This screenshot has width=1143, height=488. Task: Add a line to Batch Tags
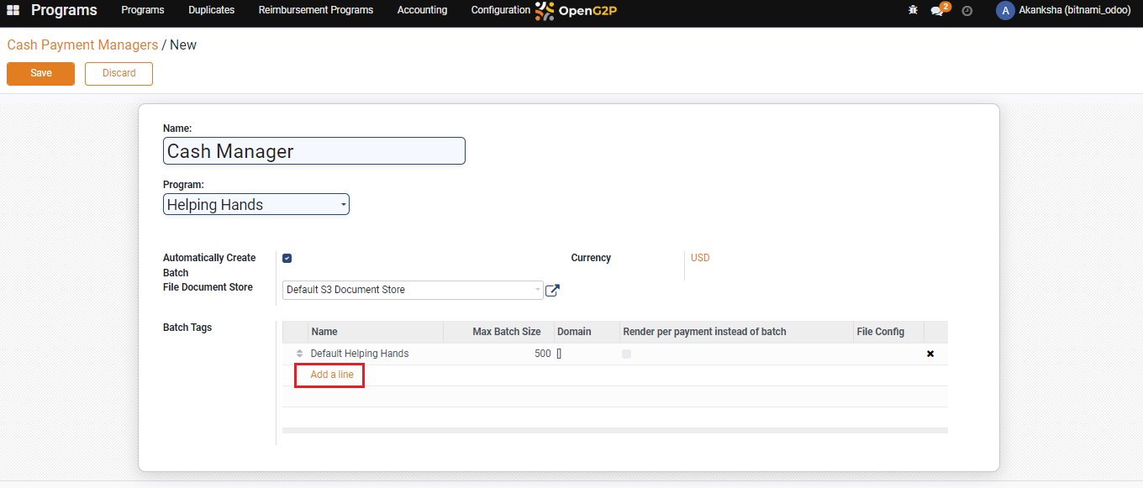(332, 375)
